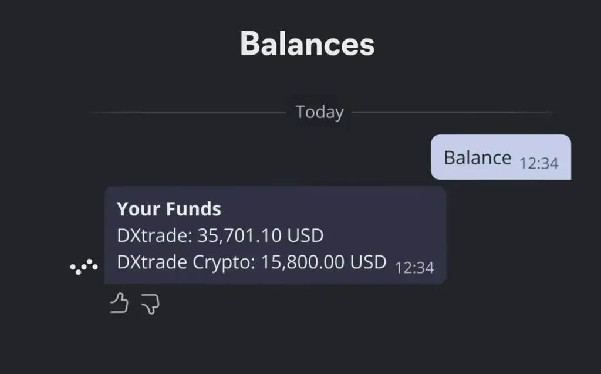
Task: Click the Today date separator label
Action: pyautogui.click(x=320, y=112)
